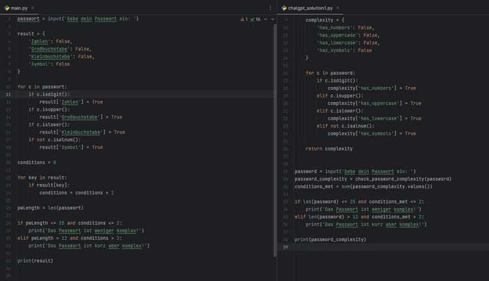The width and height of the screenshot is (489, 281).
Task: Click the warning triangle inspection indicator
Action: pos(243,20)
